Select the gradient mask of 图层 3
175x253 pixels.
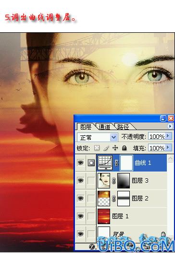click(124, 181)
